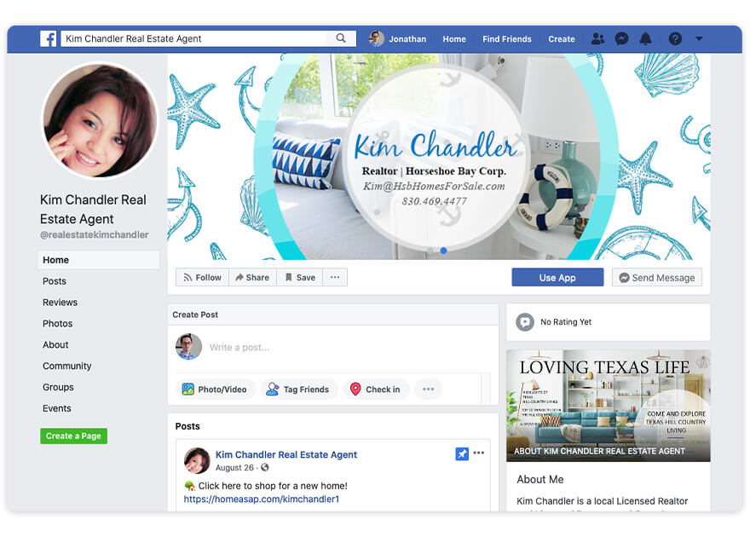Click the No Rating Yet chat icon

(x=525, y=322)
